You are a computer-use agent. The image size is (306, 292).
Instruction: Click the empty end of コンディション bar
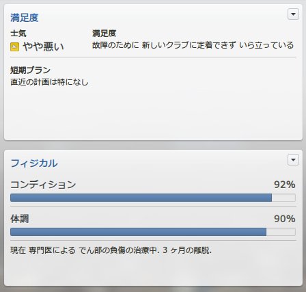(x=283, y=198)
